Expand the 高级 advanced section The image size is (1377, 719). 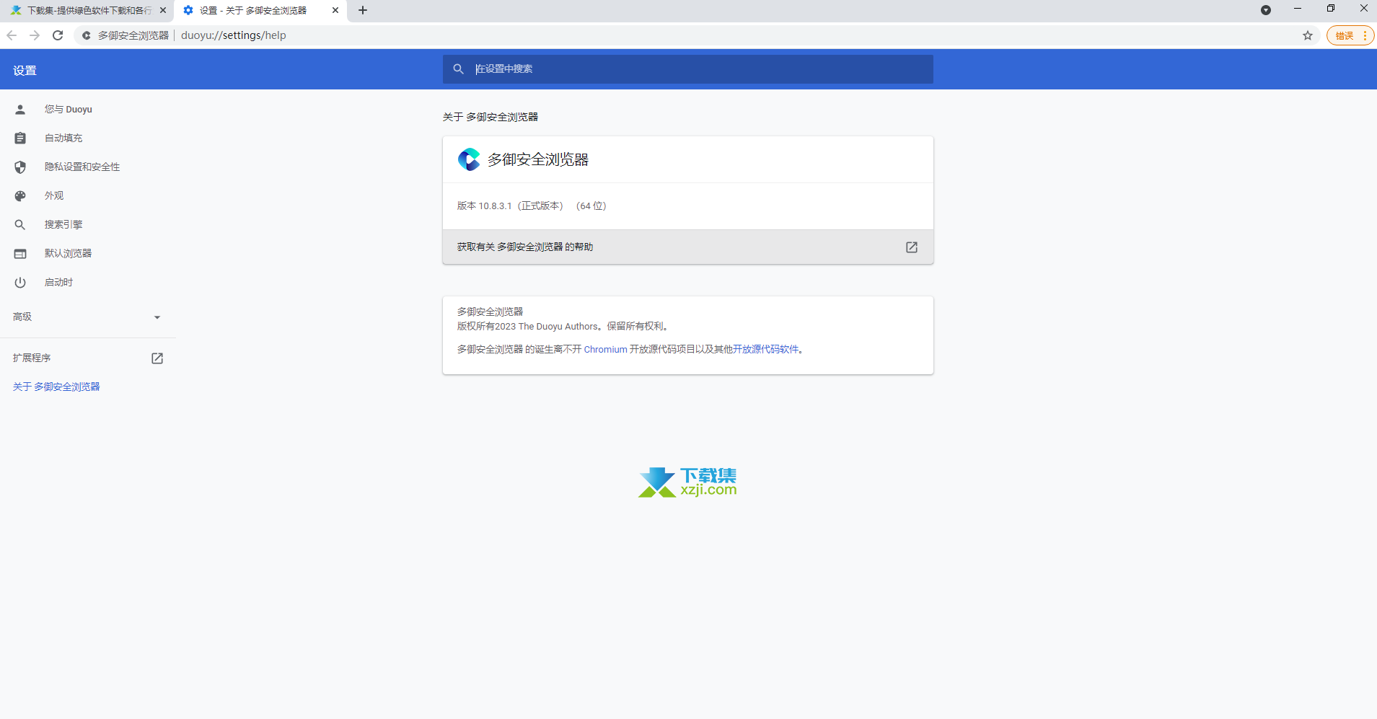pyautogui.click(x=87, y=317)
